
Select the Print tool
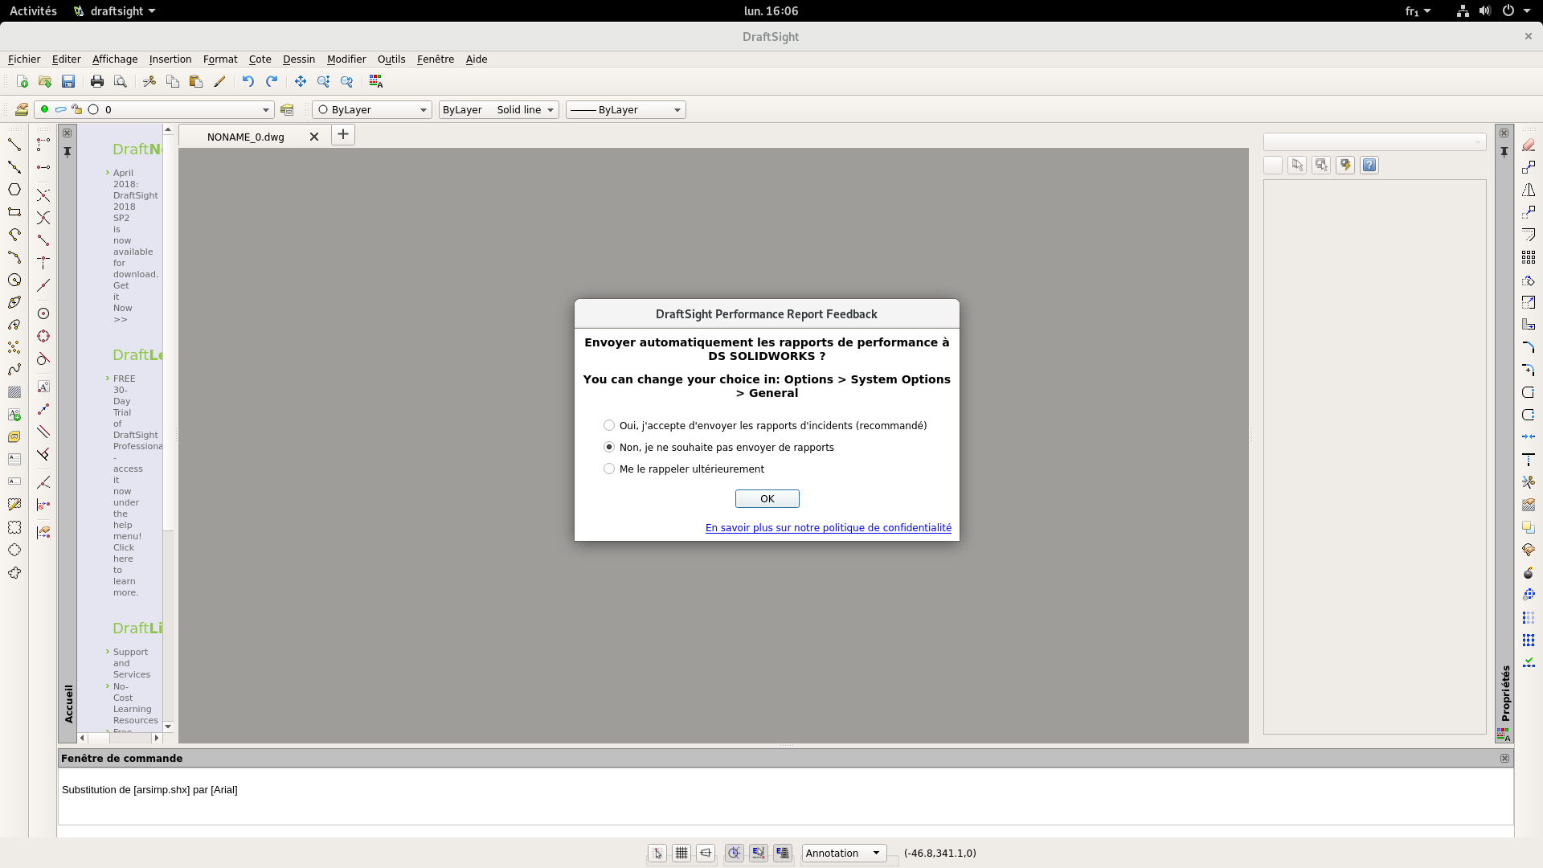[96, 81]
